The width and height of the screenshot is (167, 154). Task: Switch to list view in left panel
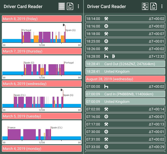62,6
